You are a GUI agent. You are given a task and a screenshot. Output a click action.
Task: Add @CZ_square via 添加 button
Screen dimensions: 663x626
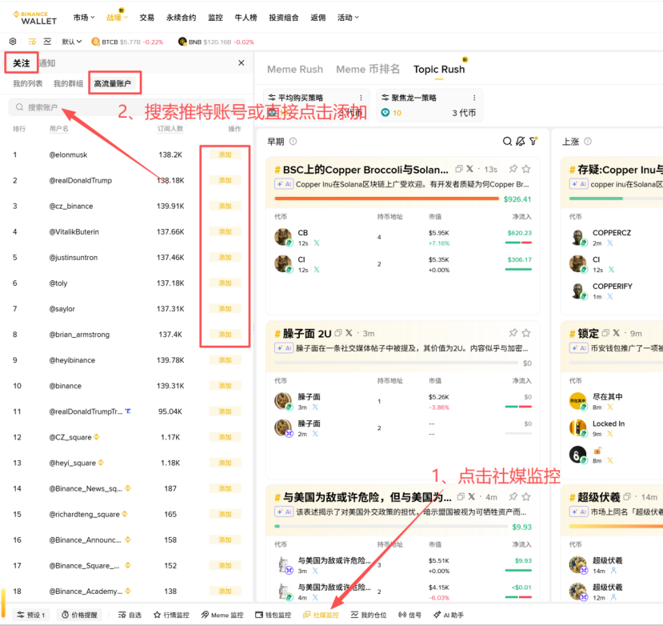[225, 437]
